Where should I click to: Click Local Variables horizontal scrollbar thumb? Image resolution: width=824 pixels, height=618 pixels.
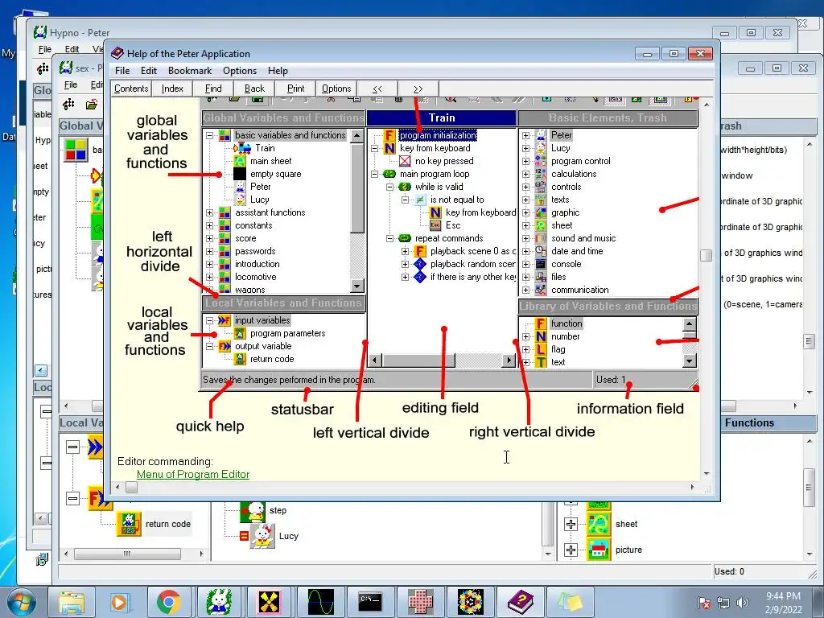pos(127,554)
